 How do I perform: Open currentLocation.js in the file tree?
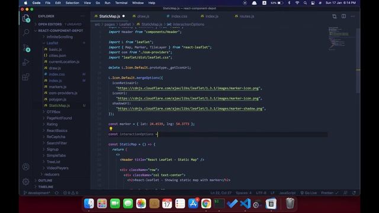pyautogui.click(x=64, y=62)
